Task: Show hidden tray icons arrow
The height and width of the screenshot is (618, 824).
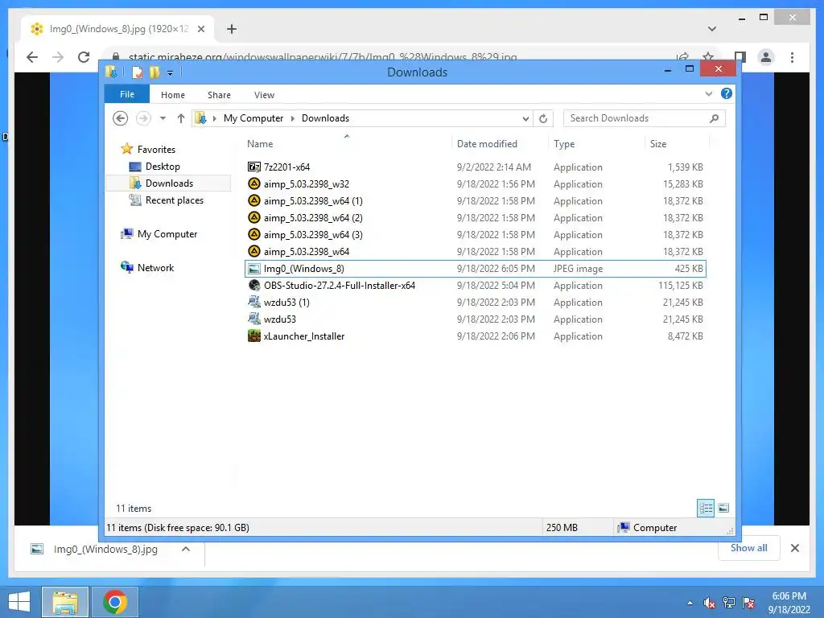Action: (x=690, y=603)
